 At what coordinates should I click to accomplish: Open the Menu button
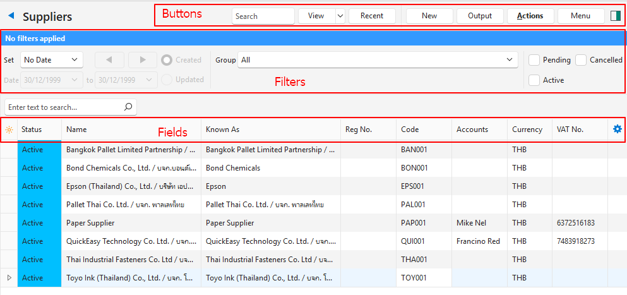pyautogui.click(x=580, y=16)
